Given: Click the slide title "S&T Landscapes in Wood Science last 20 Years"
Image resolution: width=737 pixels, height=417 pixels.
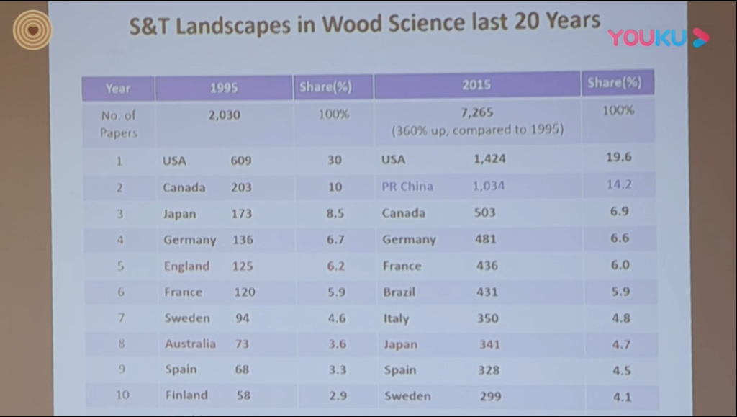Looking at the screenshot, I should [x=365, y=24].
